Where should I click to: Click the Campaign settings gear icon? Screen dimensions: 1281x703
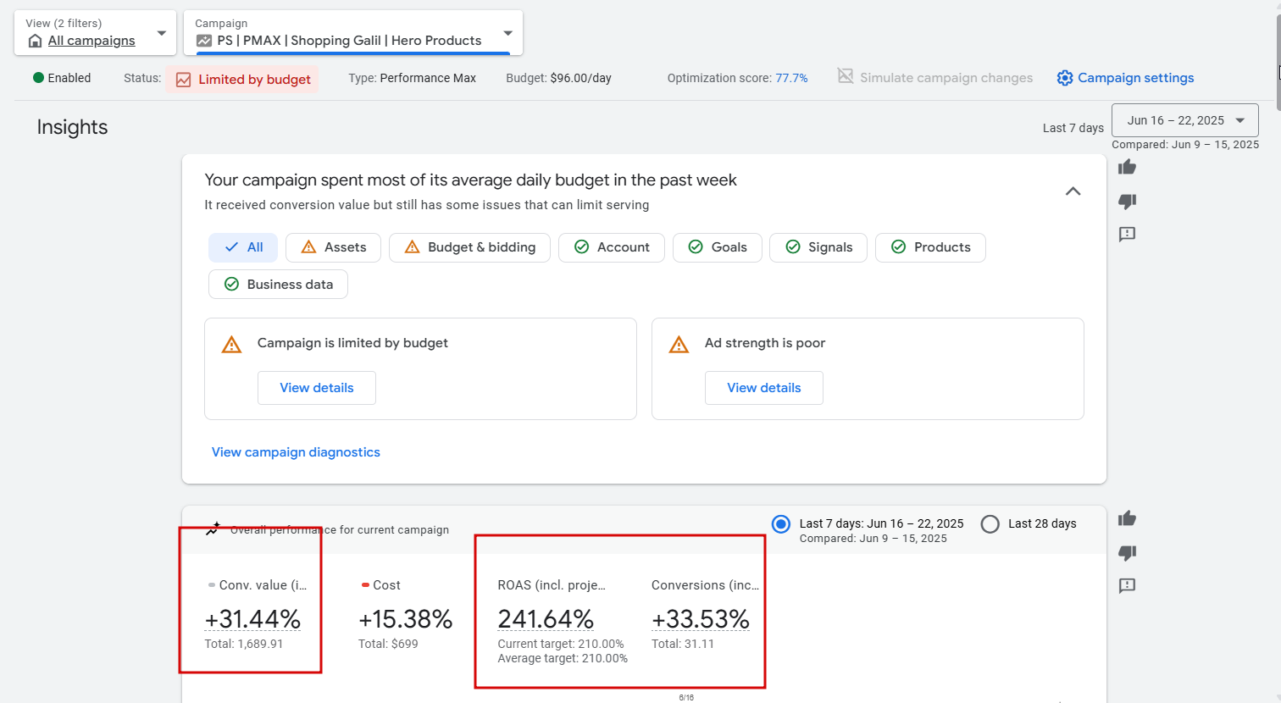1065,78
